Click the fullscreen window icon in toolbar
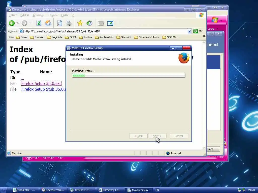The image size is (258, 193). coord(110,23)
